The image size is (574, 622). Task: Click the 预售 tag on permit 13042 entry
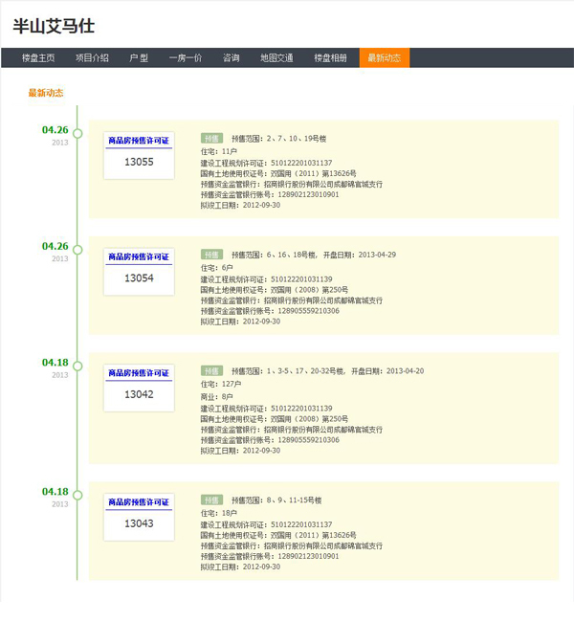[x=211, y=370]
